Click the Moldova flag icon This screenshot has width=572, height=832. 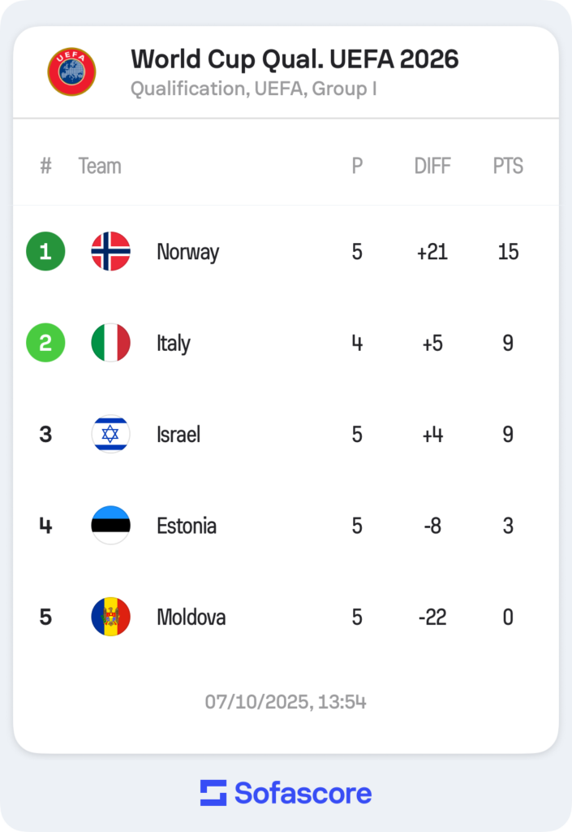(110, 617)
